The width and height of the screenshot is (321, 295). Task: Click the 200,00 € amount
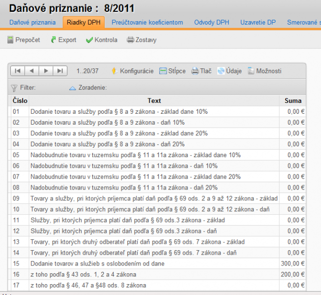tap(292, 275)
